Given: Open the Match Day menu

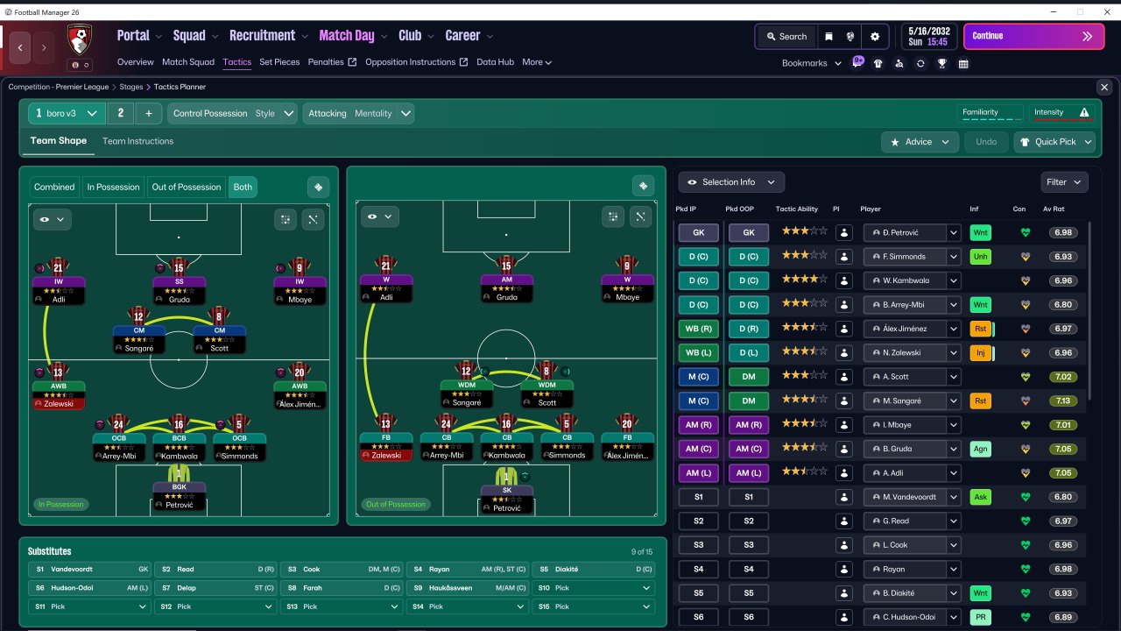Looking at the screenshot, I should [353, 36].
